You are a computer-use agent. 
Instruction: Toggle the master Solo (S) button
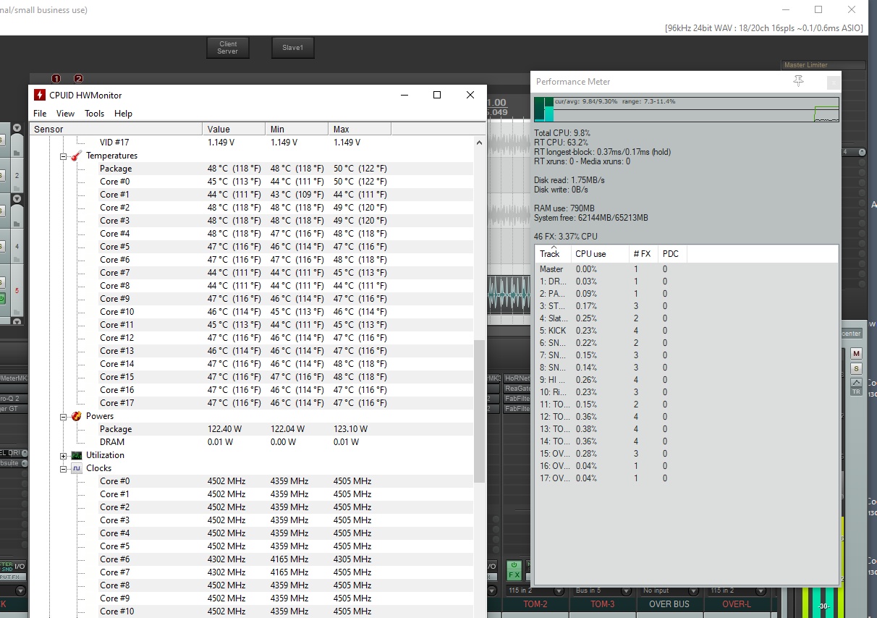(856, 368)
